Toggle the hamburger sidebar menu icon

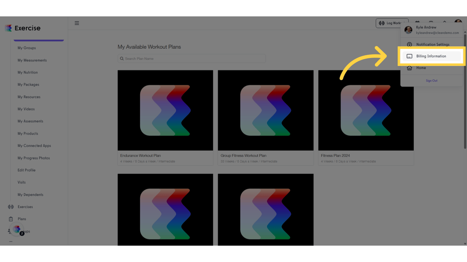point(77,23)
